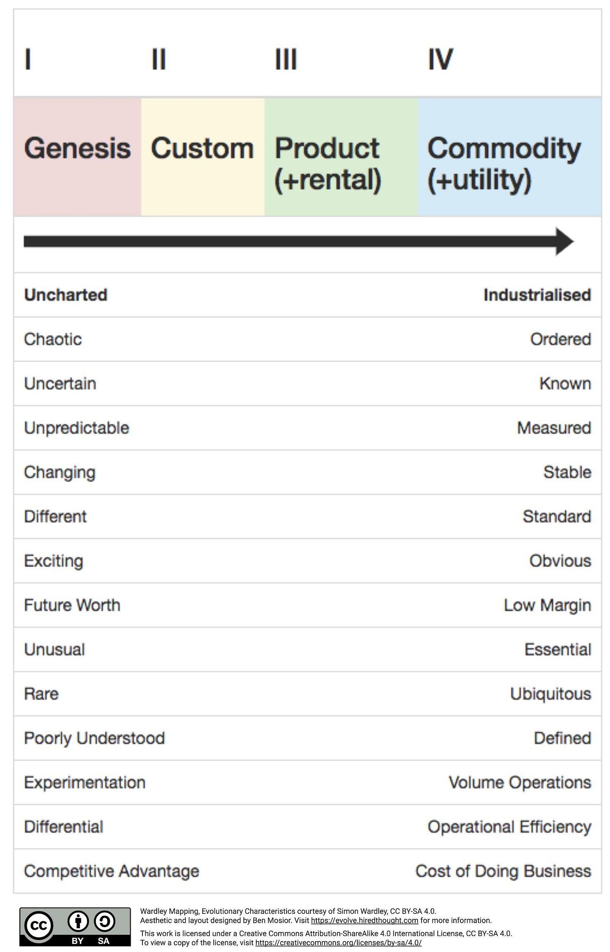Click the SA share-alike icon
610x952 pixels.
[x=104, y=921]
